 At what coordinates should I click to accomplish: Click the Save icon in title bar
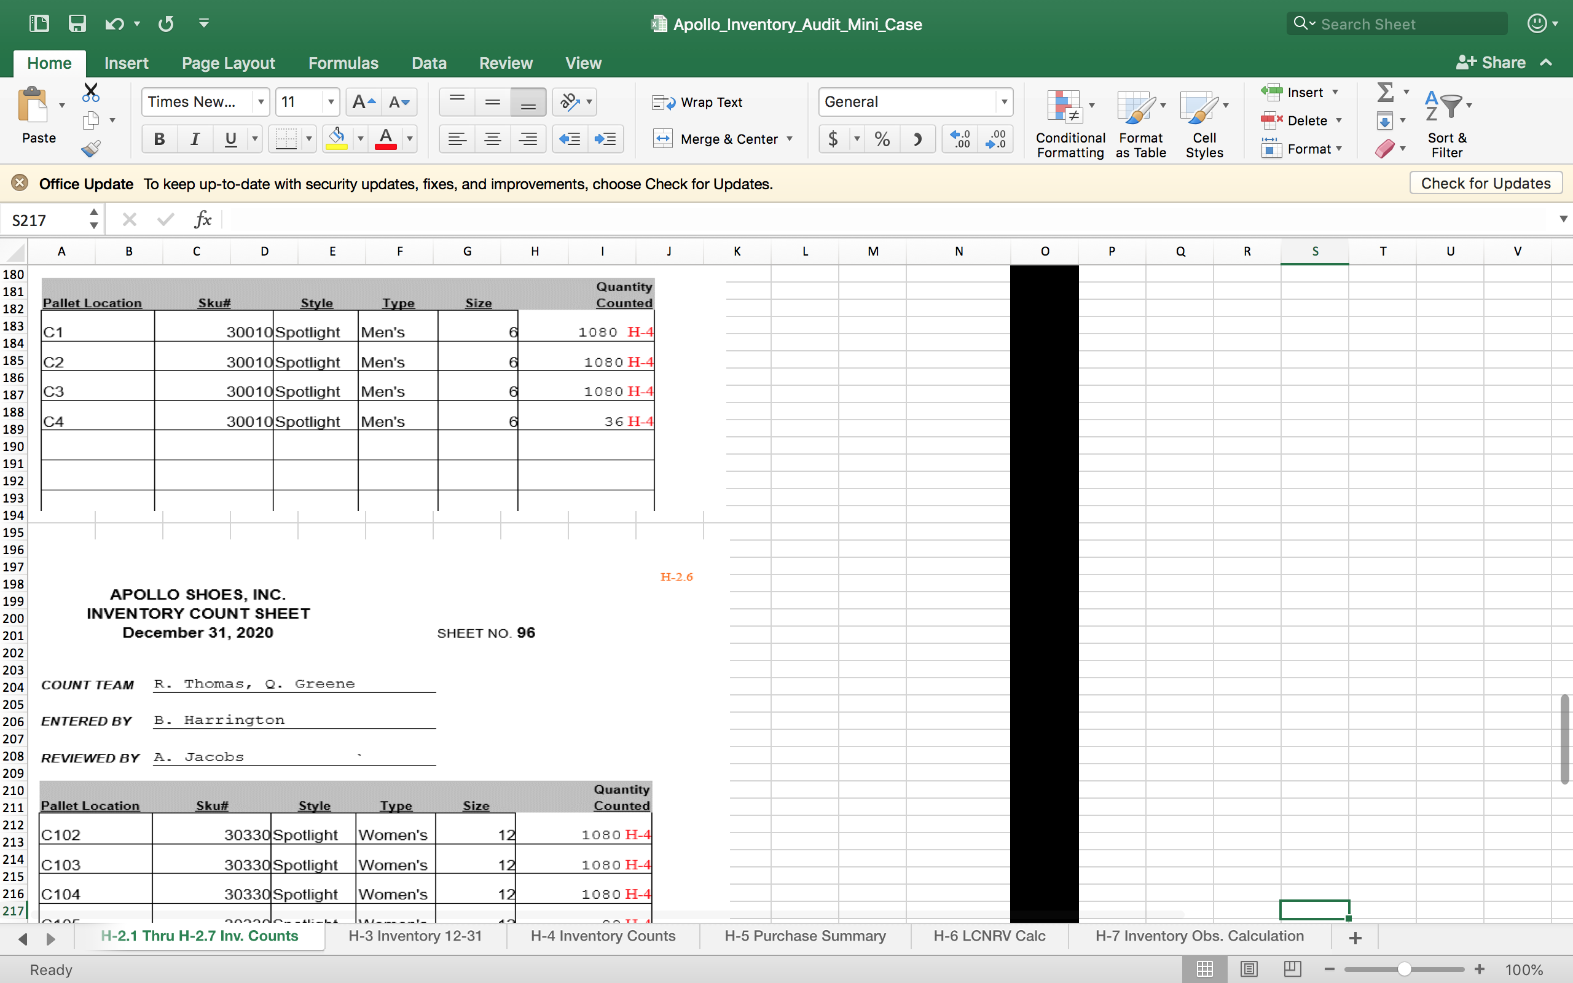(77, 24)
